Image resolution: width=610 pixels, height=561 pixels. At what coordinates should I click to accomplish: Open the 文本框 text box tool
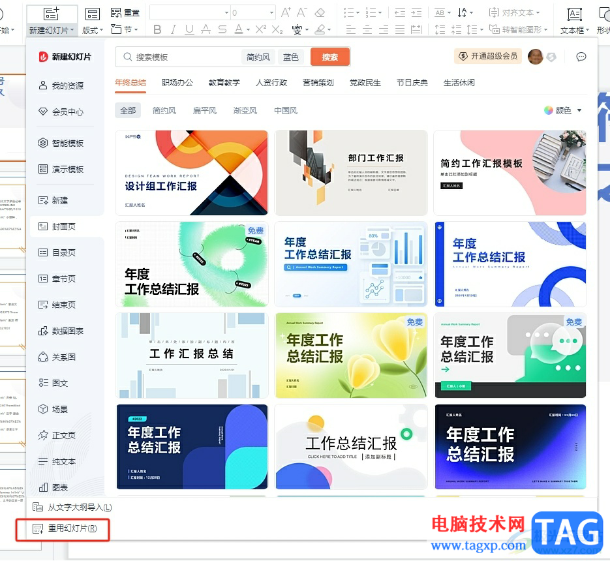click(x=575, y=21)
